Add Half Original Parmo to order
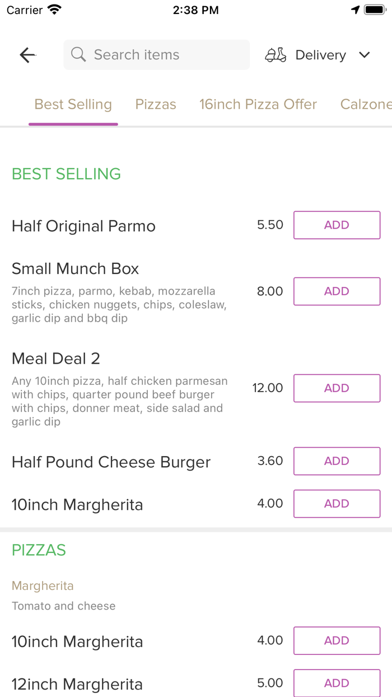The image size is (392, 697). 337,225
